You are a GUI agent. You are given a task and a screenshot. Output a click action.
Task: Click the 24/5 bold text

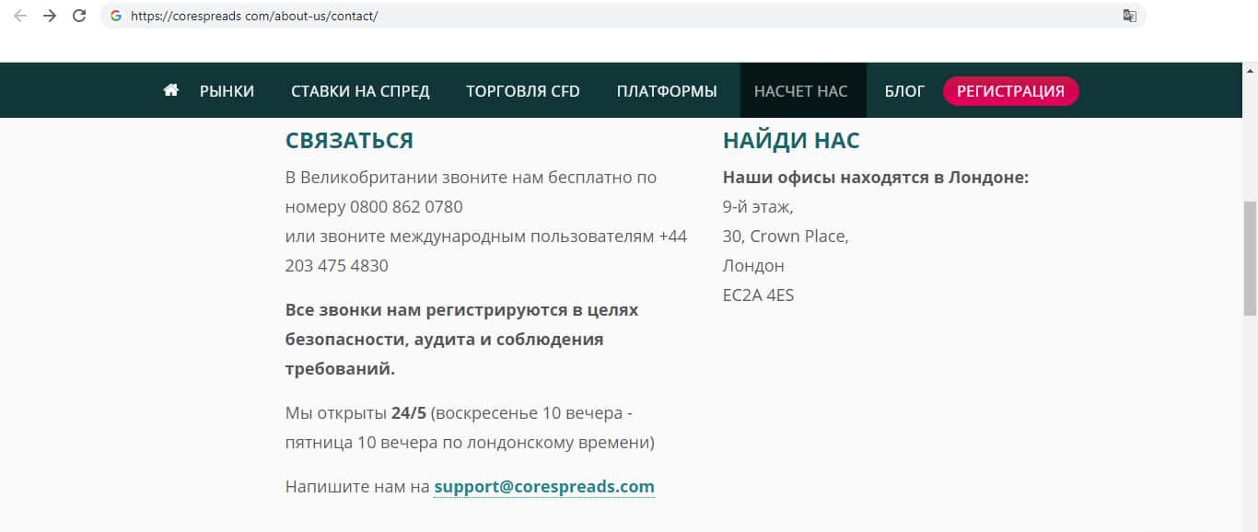click(x=409, y=412)
